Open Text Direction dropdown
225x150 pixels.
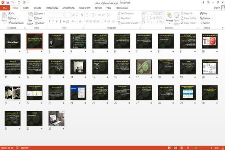[126, 14]
